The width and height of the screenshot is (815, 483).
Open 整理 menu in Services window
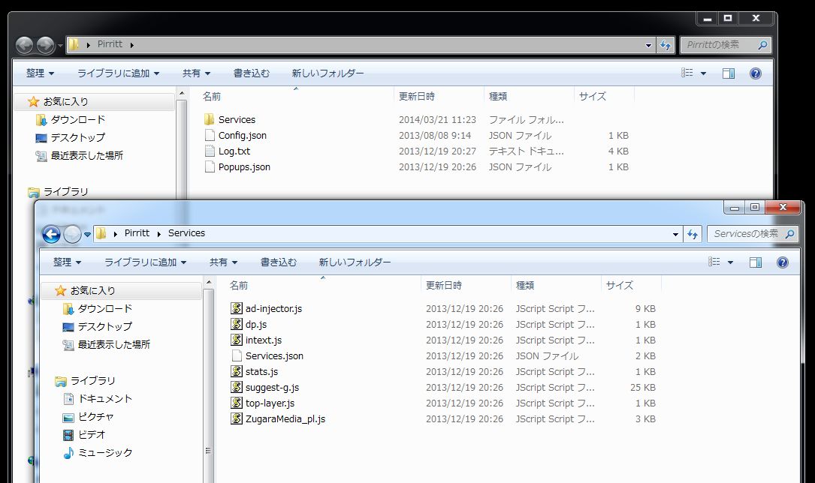point(67,262)
